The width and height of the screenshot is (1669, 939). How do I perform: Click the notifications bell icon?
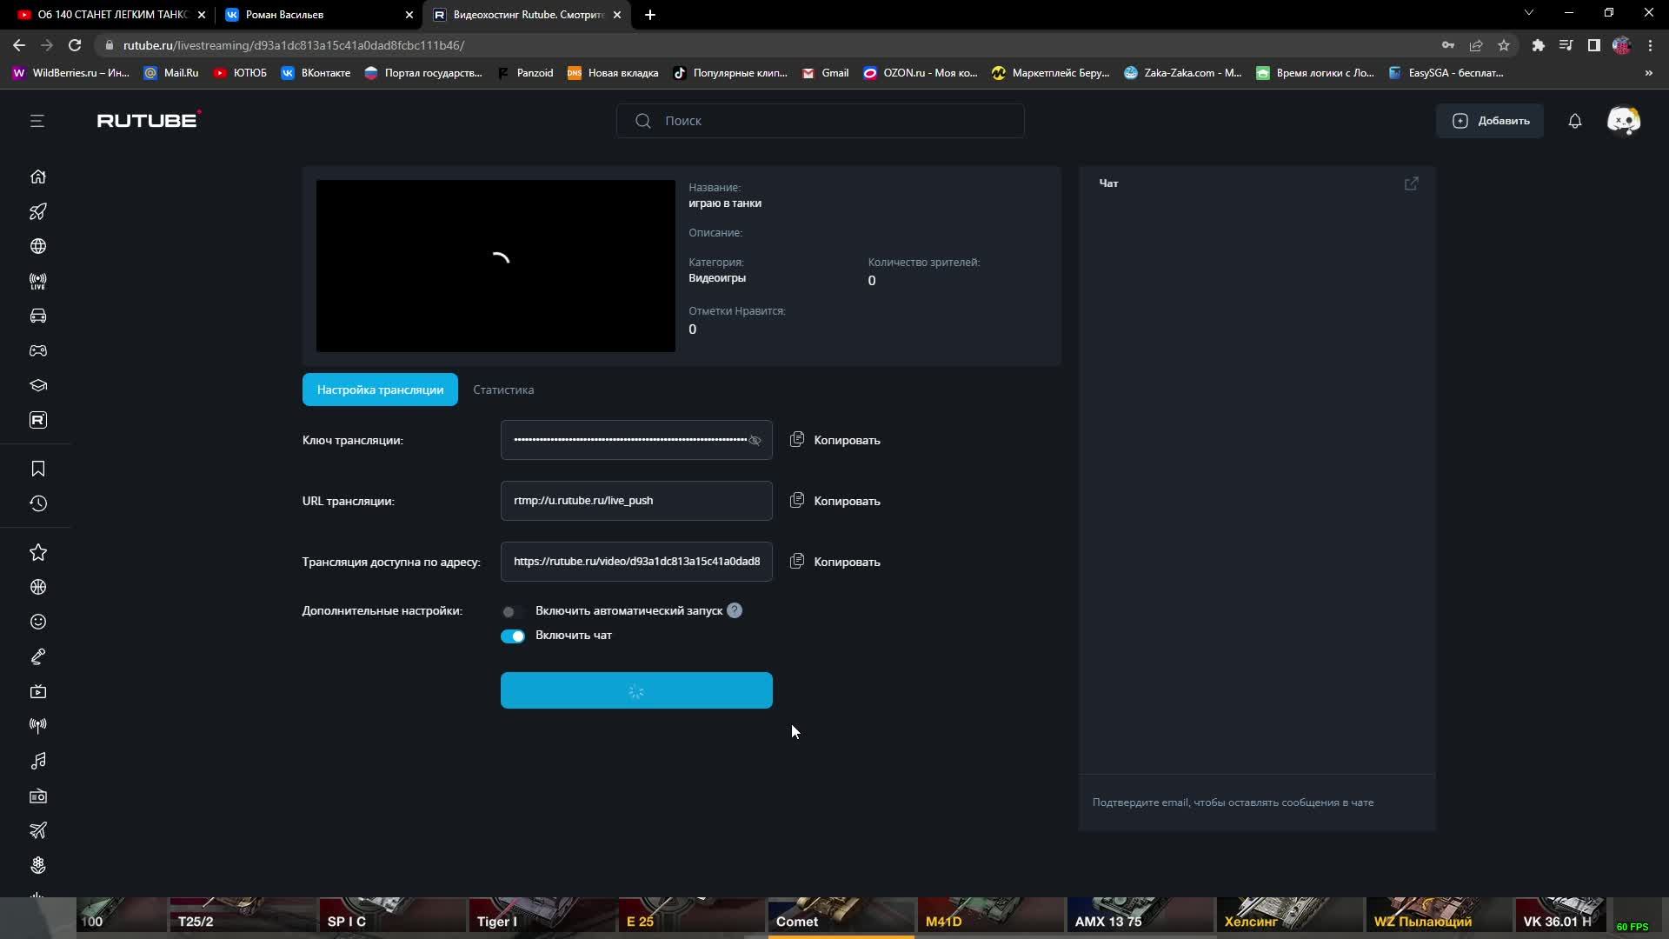click(1574, 121)
